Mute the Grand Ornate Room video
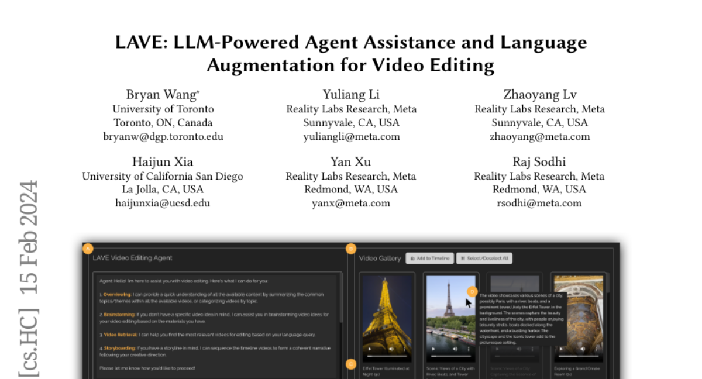 tap(583, 349)
